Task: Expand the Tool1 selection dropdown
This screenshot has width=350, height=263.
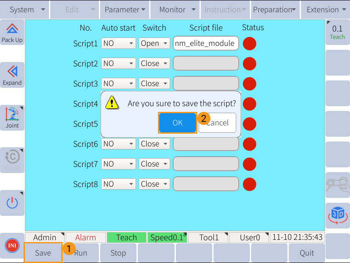Action: click(x=208, y=237)
